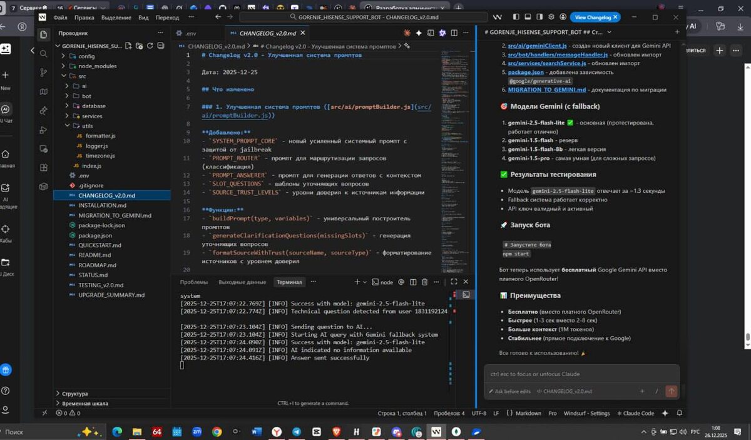
Task: Expand the node_modules folder
Action: click(111, 66)
